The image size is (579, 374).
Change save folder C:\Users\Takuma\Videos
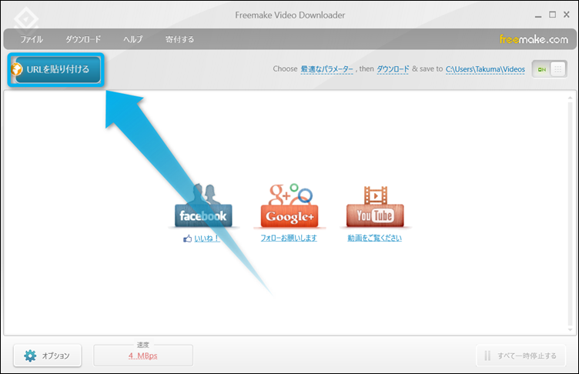pos(485,69)
